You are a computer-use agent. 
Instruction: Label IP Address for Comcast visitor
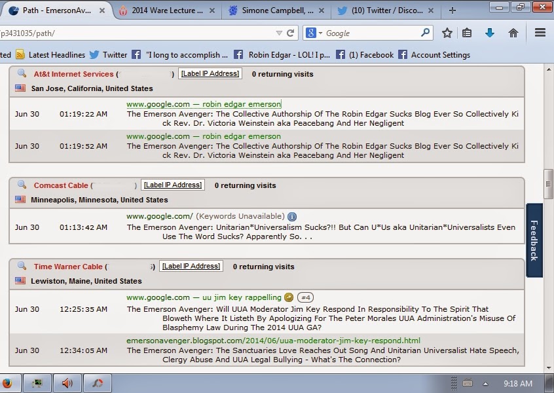173,185
